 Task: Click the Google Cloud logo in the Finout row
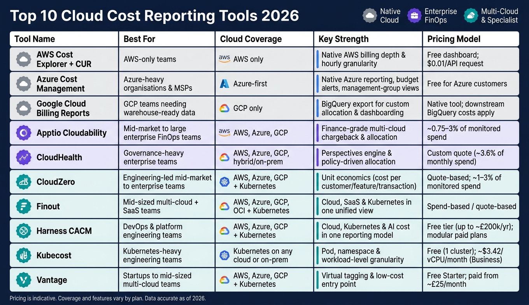pos(224,206)
